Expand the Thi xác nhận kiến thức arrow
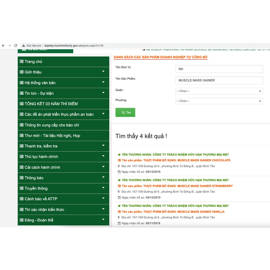 coord(103,209)
